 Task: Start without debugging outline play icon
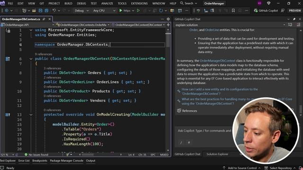[138, 10]
